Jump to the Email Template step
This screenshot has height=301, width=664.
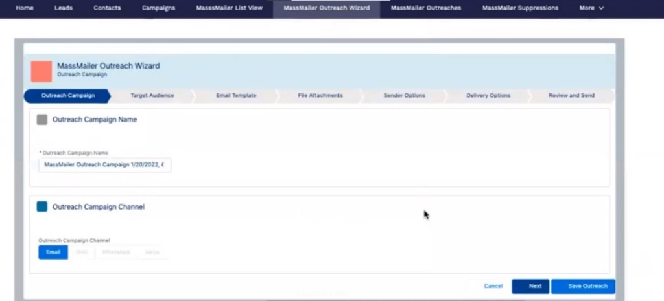click(236, 96)
